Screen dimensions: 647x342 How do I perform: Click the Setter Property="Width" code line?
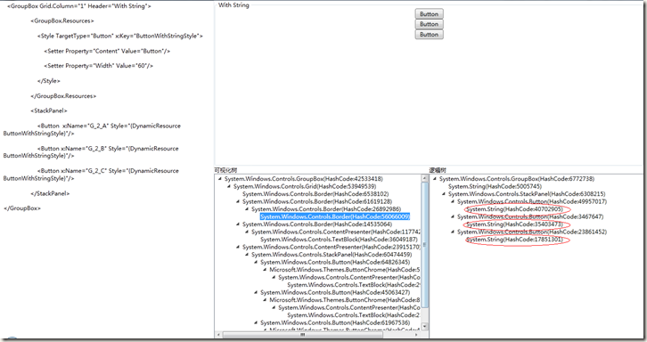pos(98,66)
